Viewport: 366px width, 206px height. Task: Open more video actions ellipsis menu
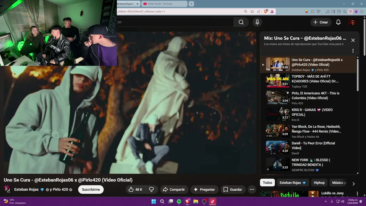click(x=252, y=189)
